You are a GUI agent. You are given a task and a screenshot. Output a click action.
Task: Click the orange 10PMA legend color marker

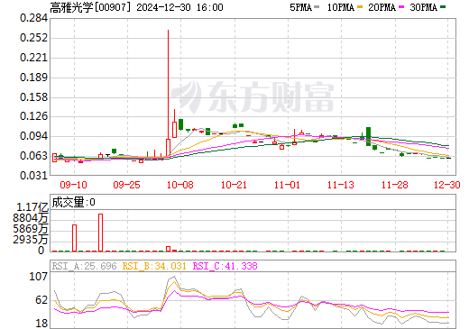[x=360, y=6]
